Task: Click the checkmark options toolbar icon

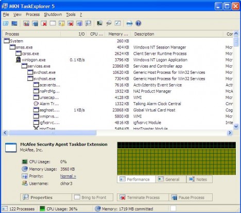Action: pos(118,23)
